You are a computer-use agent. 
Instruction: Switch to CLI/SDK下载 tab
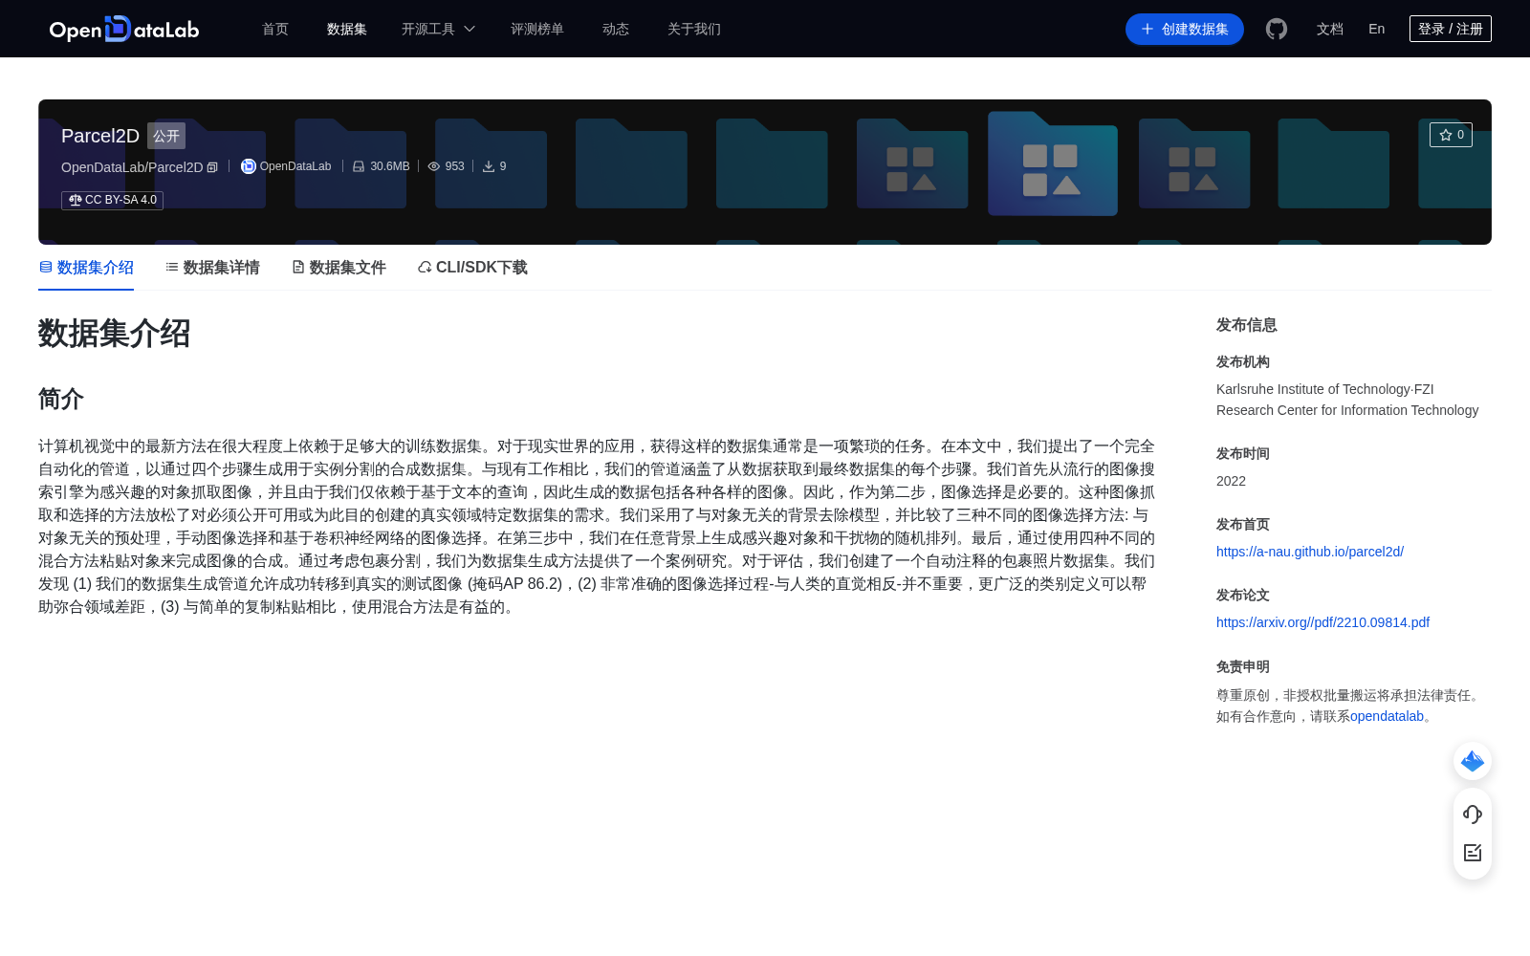tap(472, 268)
